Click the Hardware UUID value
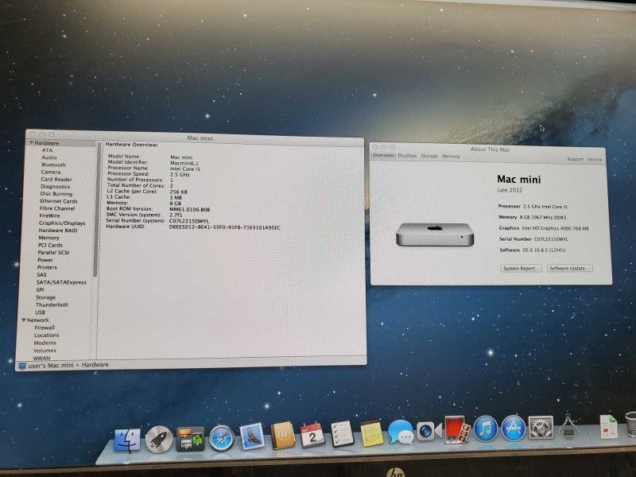The width and height of the screenshot is (636, 477). pos(225,227)
